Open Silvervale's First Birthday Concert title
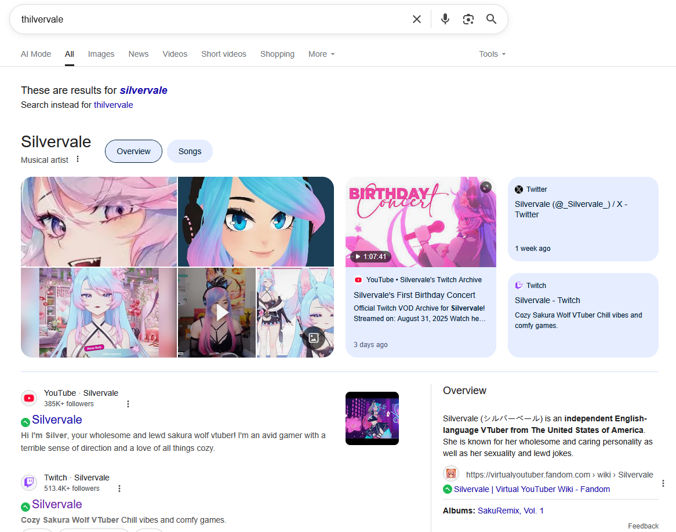676x532 pixels. click(x=415, y=296)
